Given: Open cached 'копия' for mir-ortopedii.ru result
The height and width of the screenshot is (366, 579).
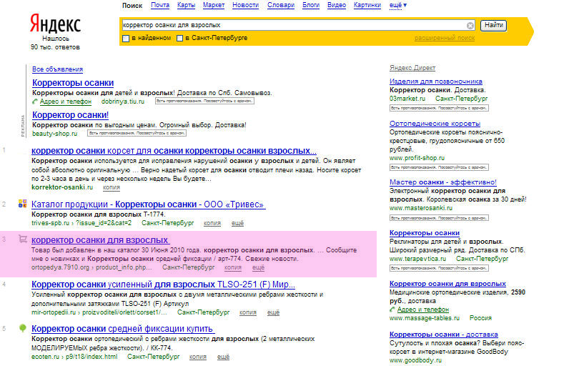Looking at the screenshot, I should click(x=248, y=312).
